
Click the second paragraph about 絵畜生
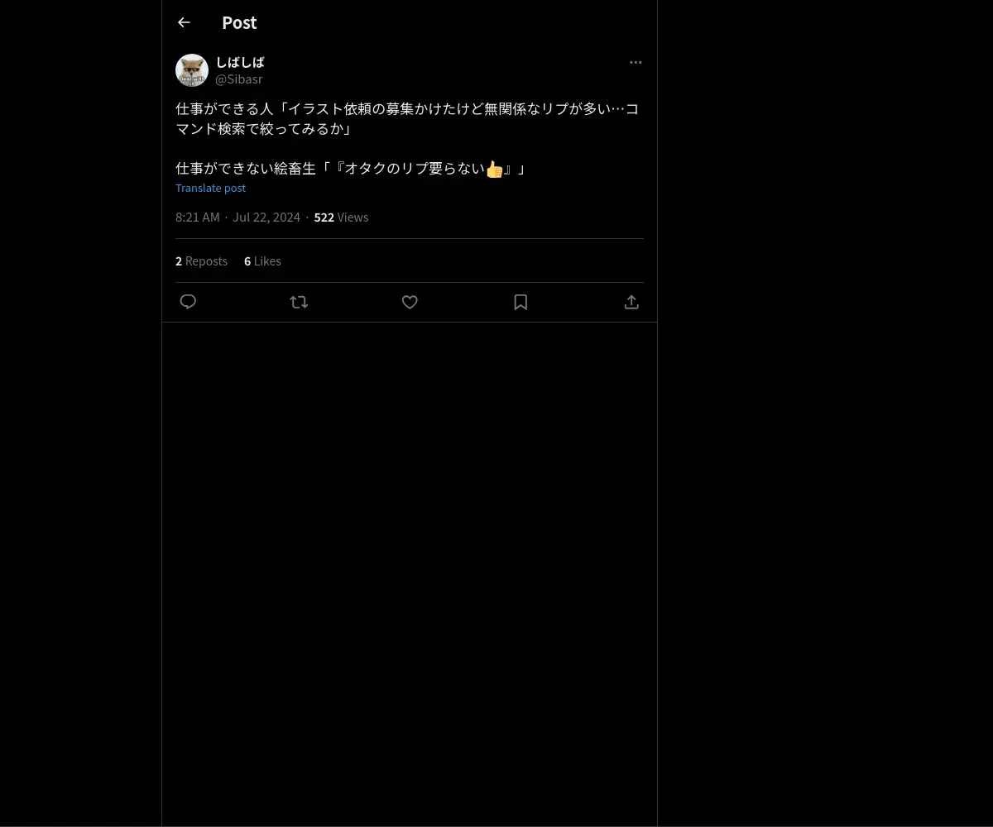(351, 169)
